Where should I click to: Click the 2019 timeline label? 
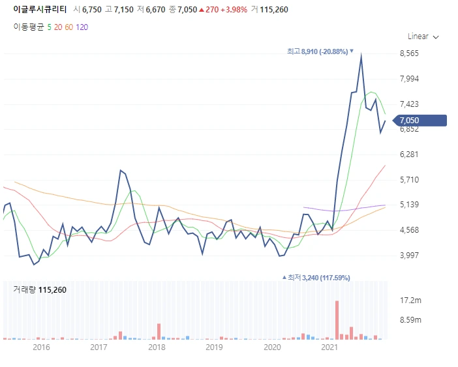[x=214, y=347]
